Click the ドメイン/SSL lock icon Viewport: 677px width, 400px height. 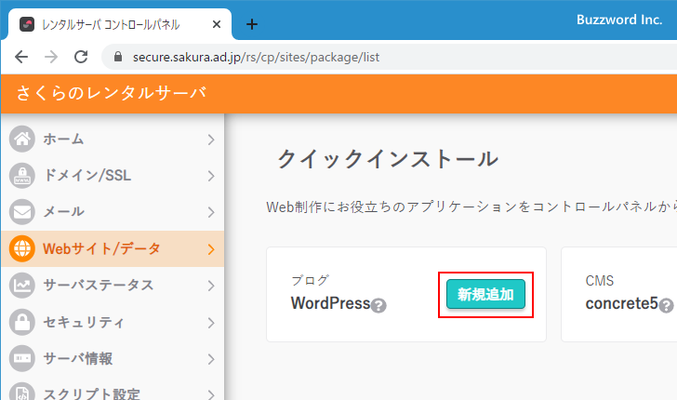pos(22,176)
